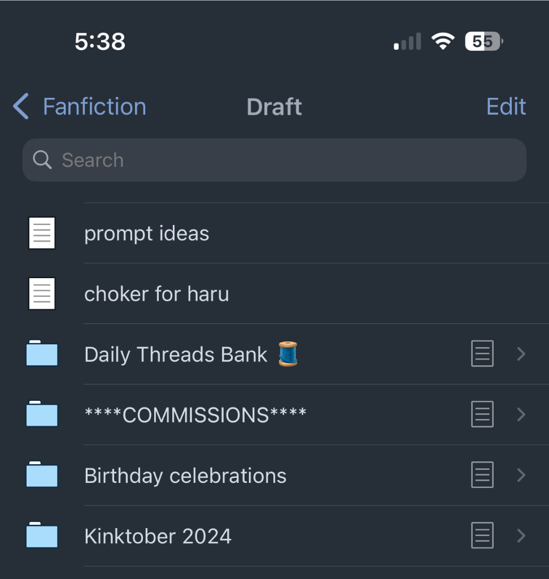Viewport: 549px width, 579px height.
Task: Expand the COMMISSIONS folder chevron
Action: point(521,414)
